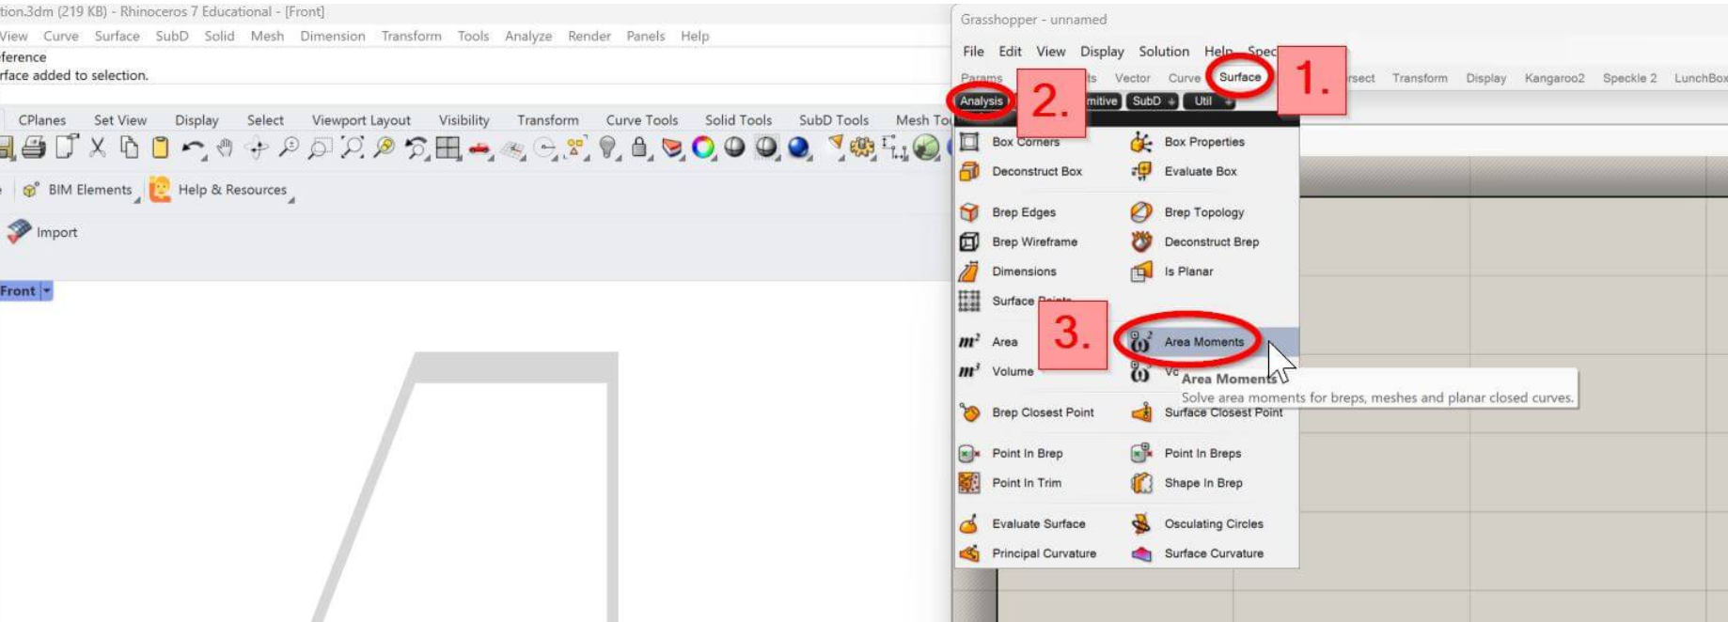Click the color wheel icon
The height and width of the screenshot is (622, 1728).
click(702, 148)
